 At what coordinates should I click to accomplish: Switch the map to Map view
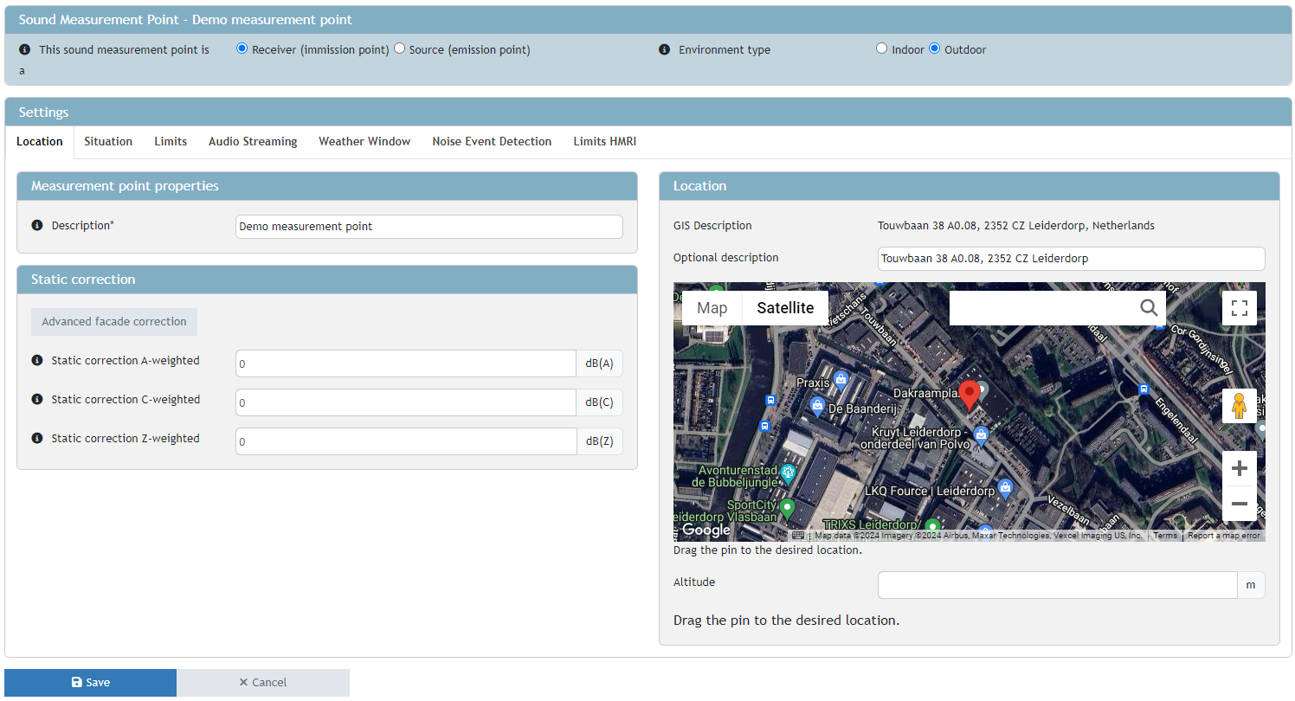(712, 308)
